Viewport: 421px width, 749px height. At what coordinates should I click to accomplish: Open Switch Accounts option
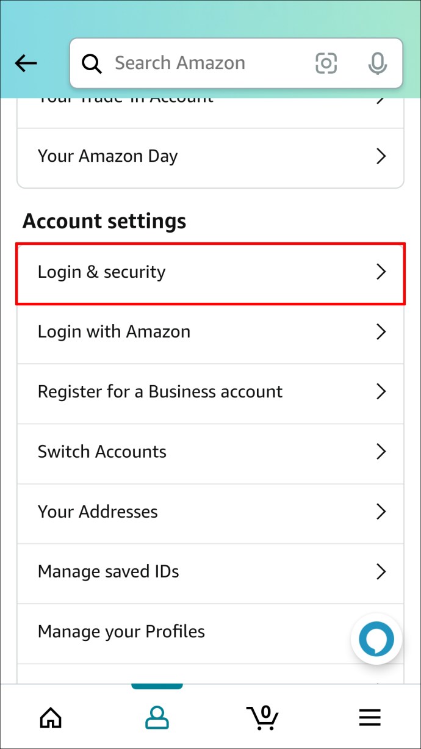[x=210, y=452]
